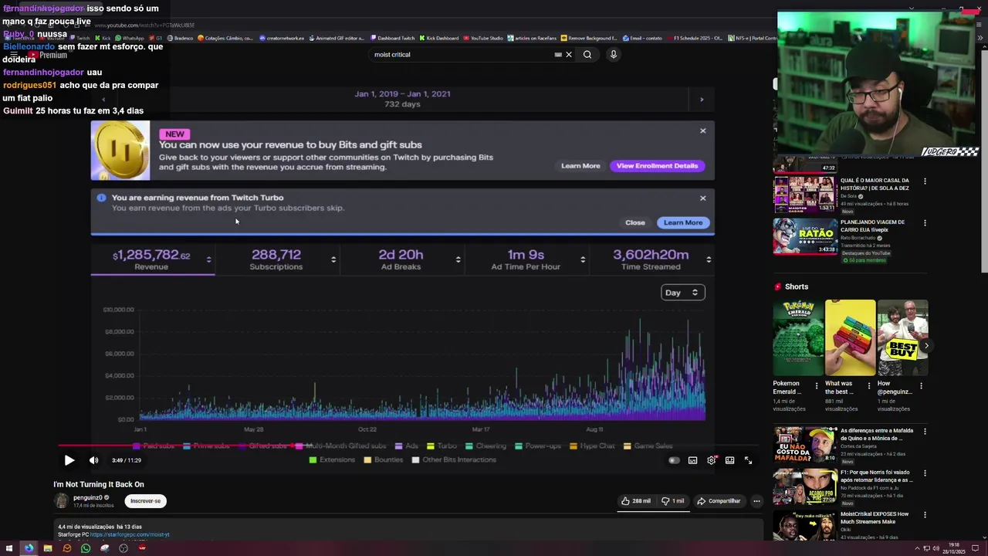Open the Kick Dashboard bookmark
The height and width of the screenshot is (556, 988).
click(x=439, y=38)
